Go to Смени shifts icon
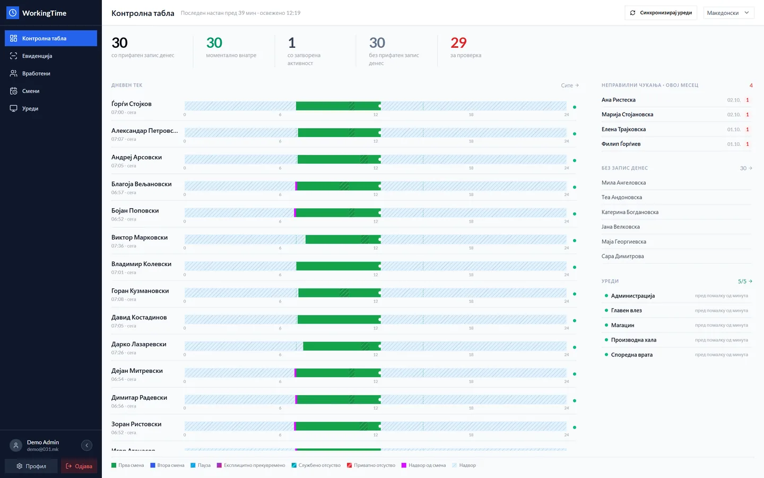The width and height of the screenshot is (764, 478). 14,91
